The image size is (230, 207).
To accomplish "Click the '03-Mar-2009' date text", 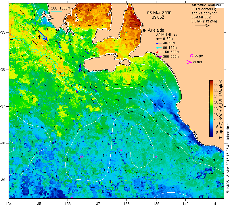I will click(159, 13).
